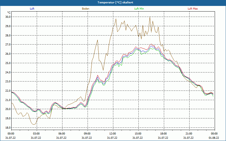Click the 30,0 value on the y-axis
The image size is (226, 141).
tap(8, 17)
